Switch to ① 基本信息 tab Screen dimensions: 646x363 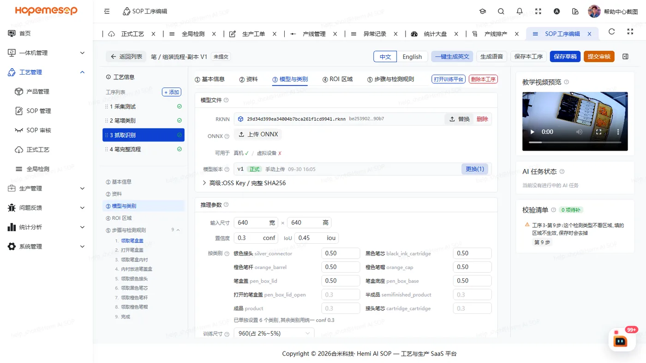210,79
